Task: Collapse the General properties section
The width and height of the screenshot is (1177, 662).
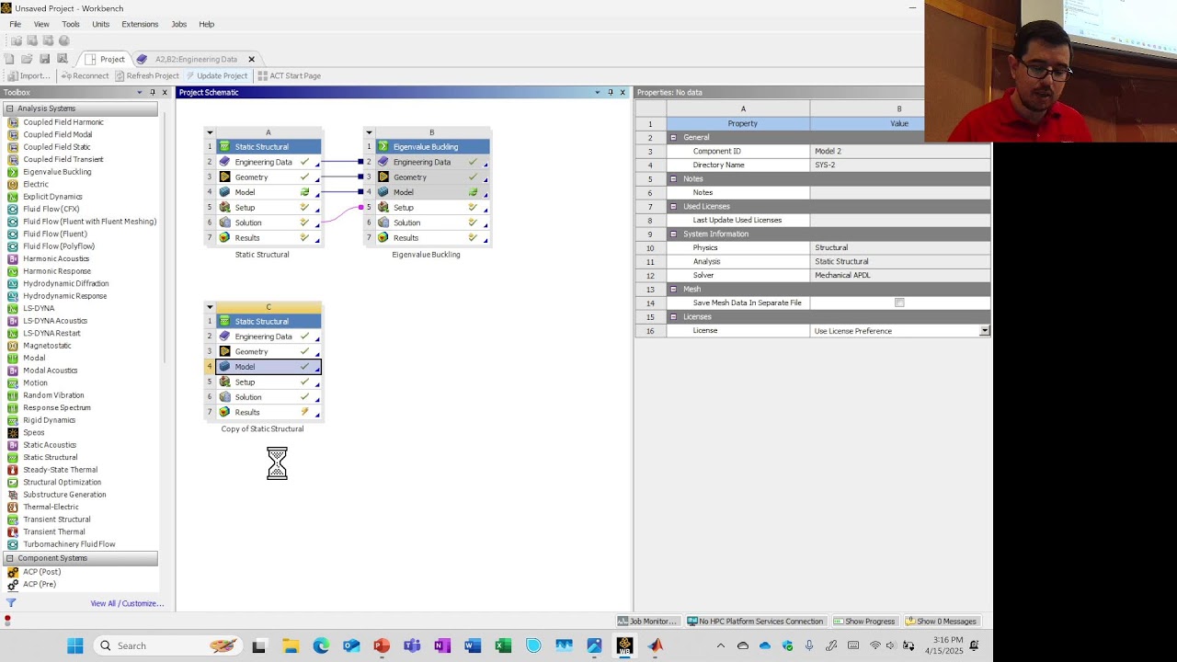Action: (x=673, y=137)
